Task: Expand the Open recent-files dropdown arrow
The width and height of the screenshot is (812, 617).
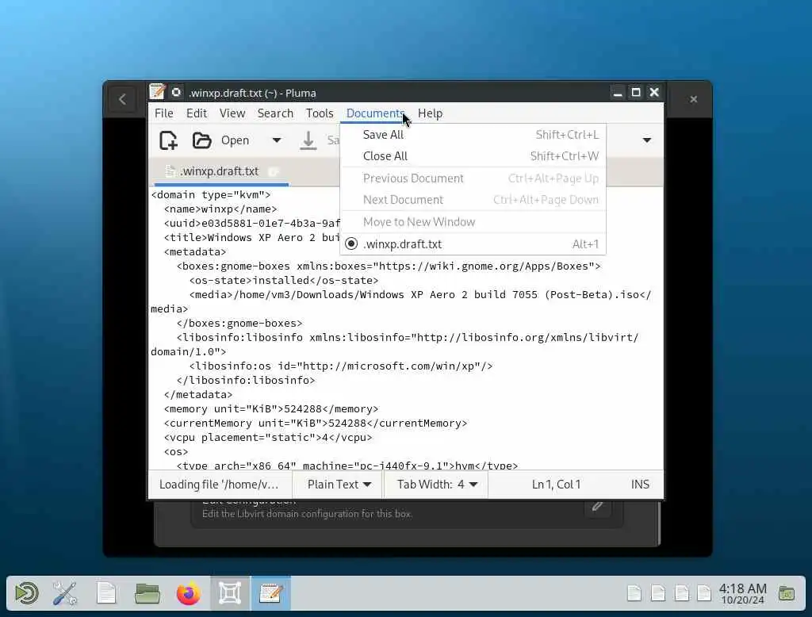Action: [x=277, y=140]
